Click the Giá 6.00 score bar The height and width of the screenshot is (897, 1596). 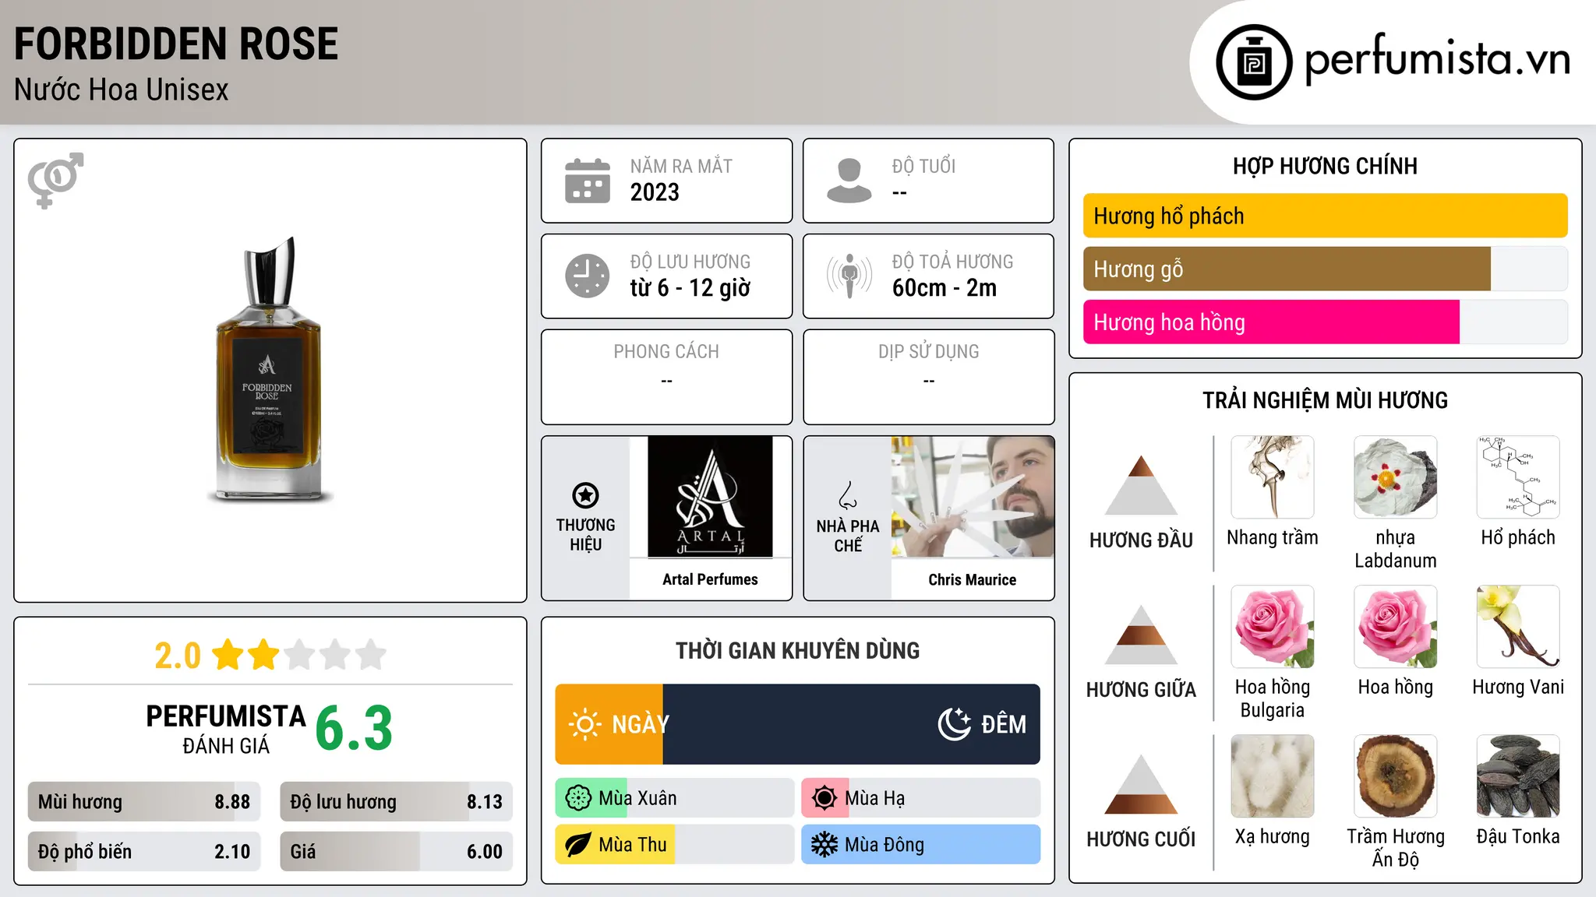point(397,851)
